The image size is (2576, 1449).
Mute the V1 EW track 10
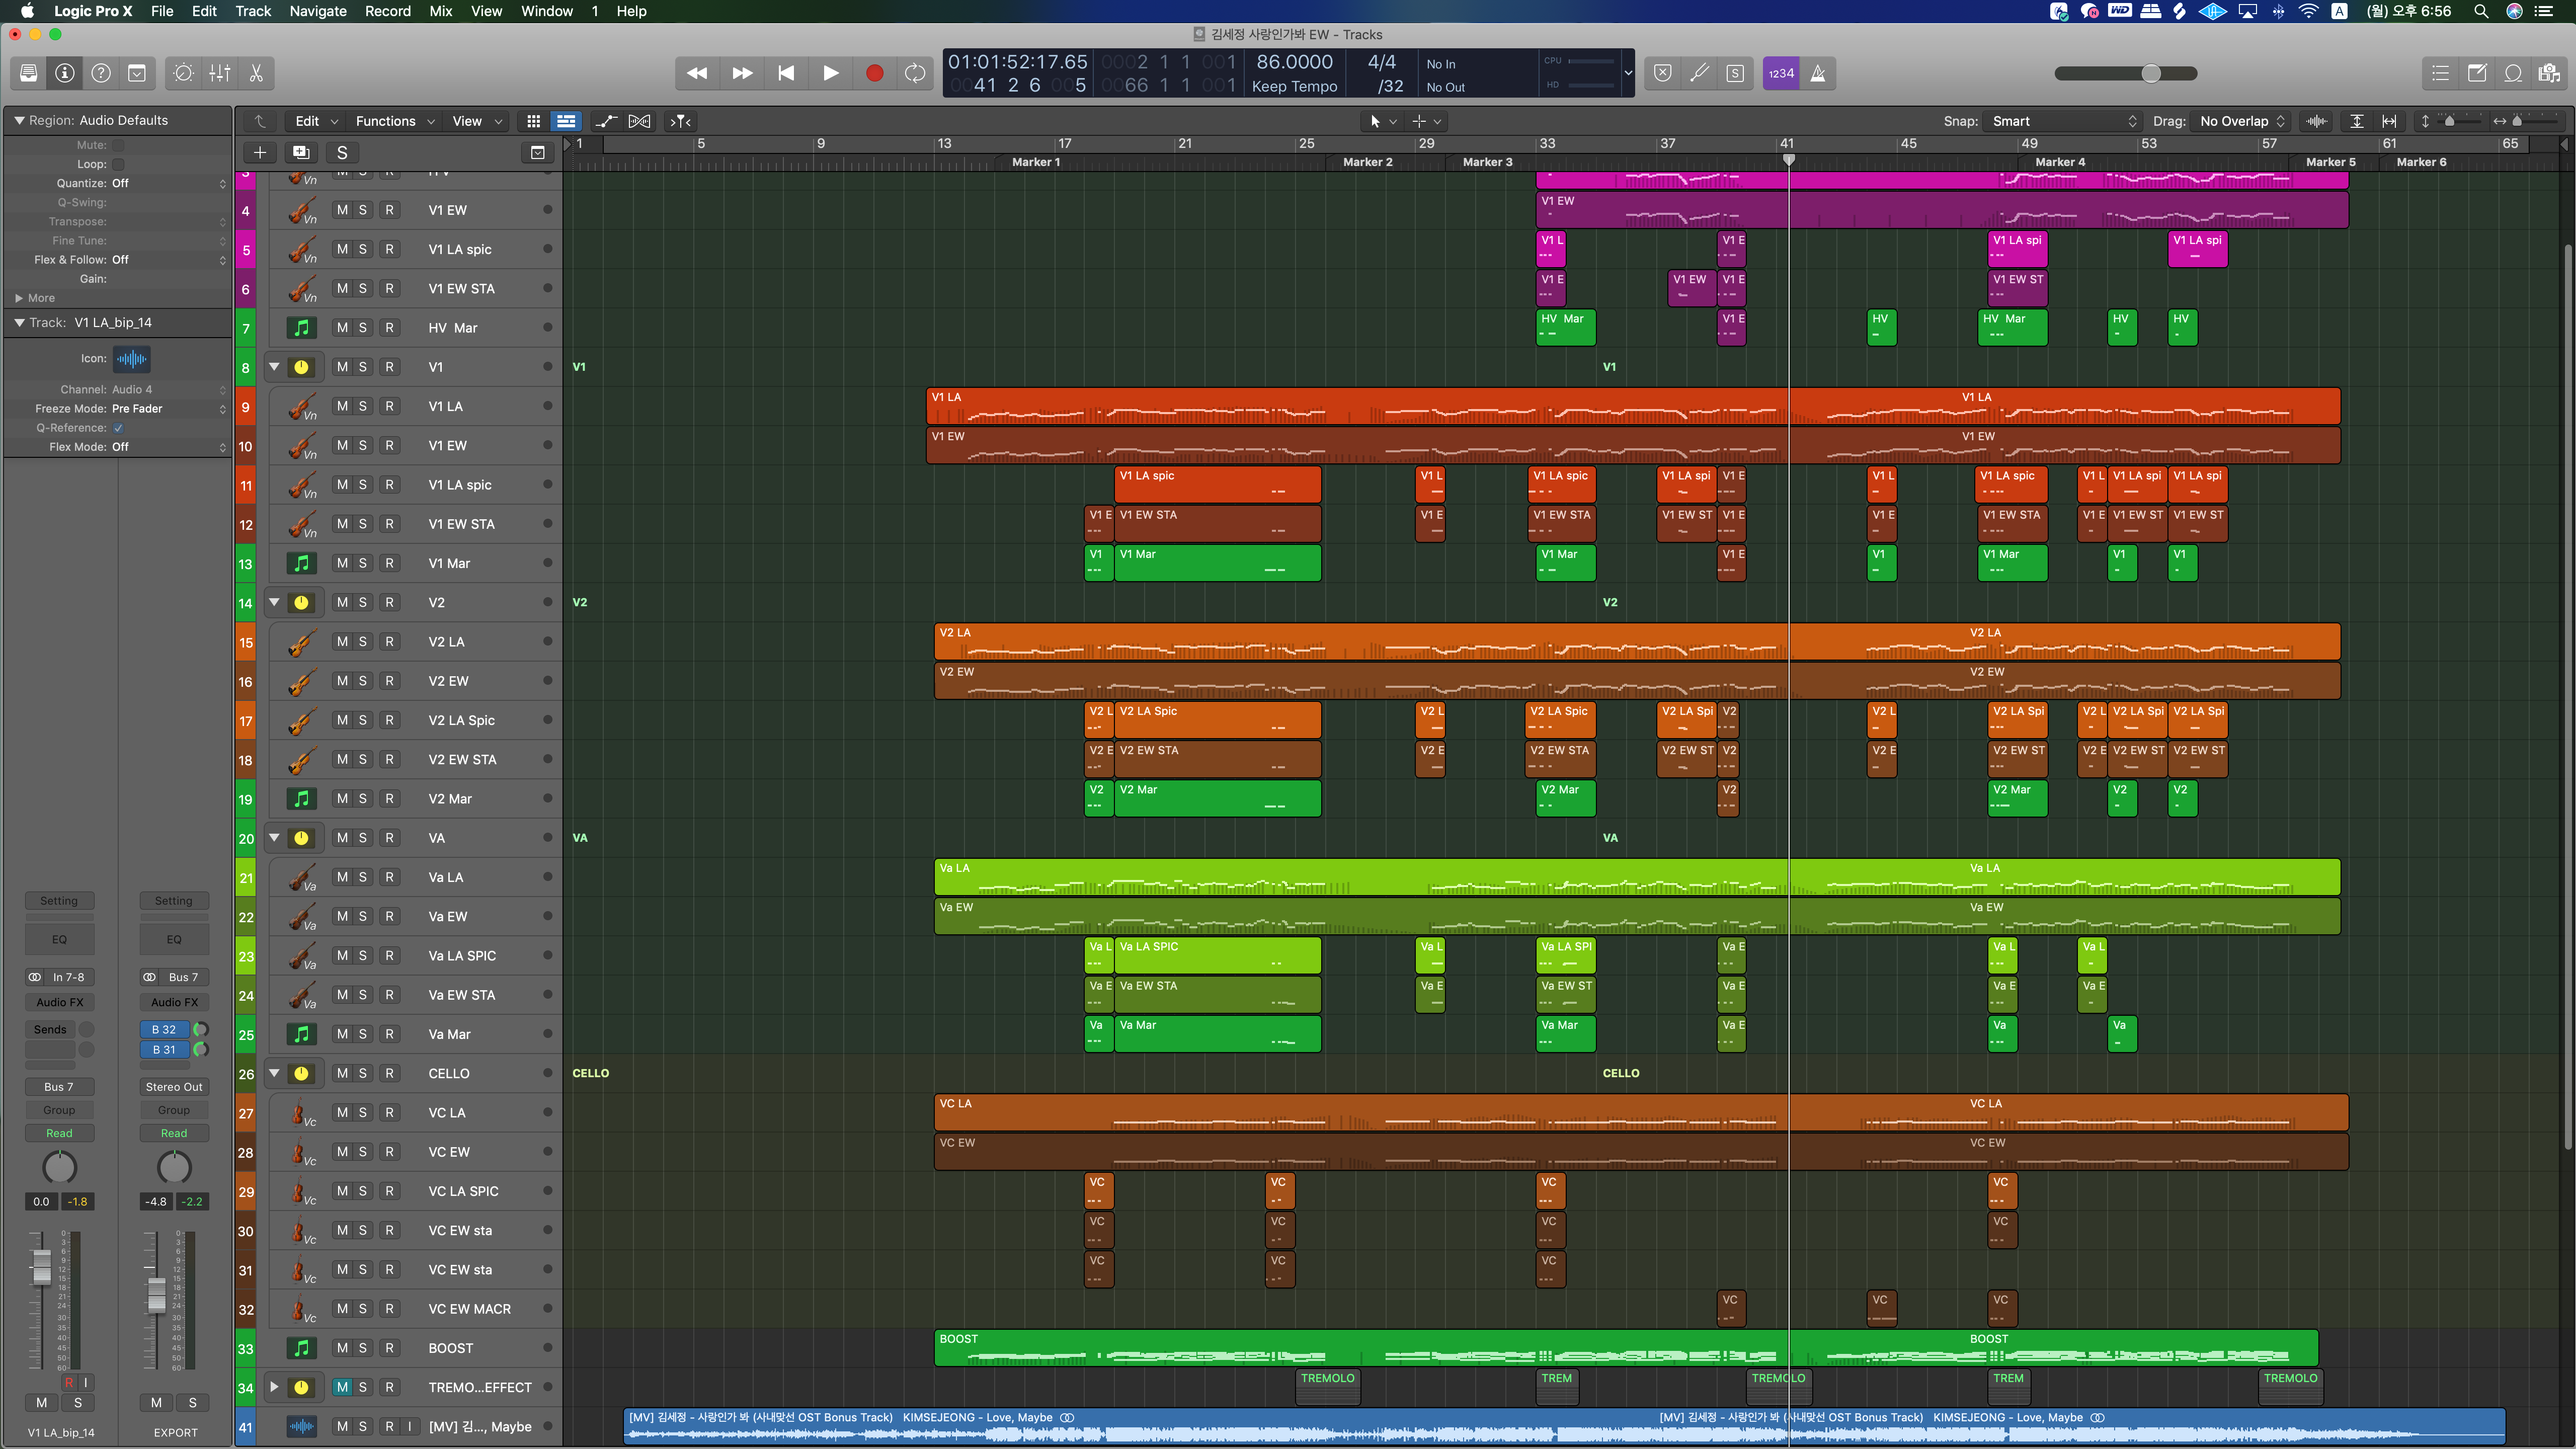[342, 445]
